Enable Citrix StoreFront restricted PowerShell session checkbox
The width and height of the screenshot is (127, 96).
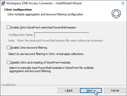click(x=8, y=27)
